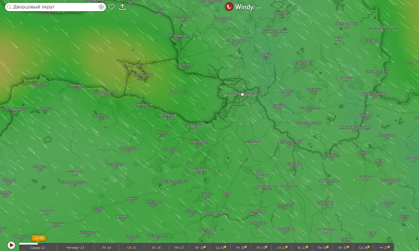Jump to Вт 25 on the timeline
This screenshot has width=419, height=251.
tap(343, 248)
